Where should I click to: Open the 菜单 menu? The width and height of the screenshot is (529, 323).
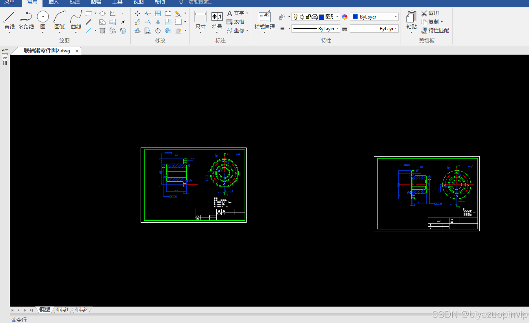[x=9, y=2]
